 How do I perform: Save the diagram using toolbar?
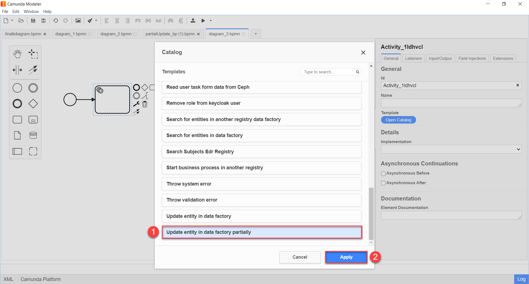(33, 21)
